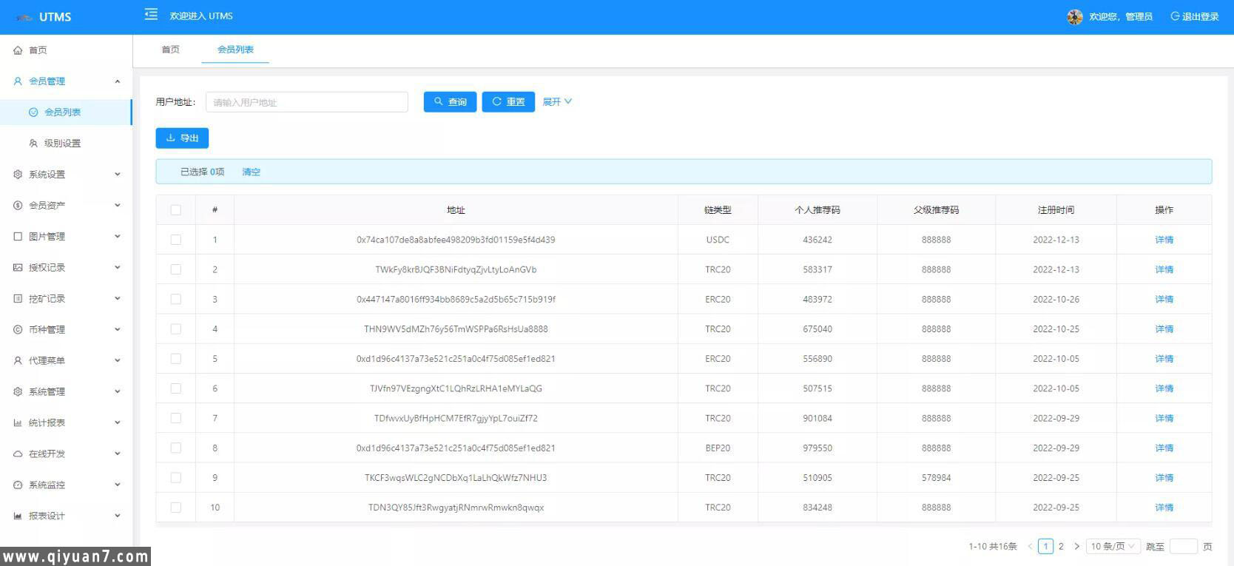
Task: Click the 首页 home icon in sidebar
Action: click(18, 50)
